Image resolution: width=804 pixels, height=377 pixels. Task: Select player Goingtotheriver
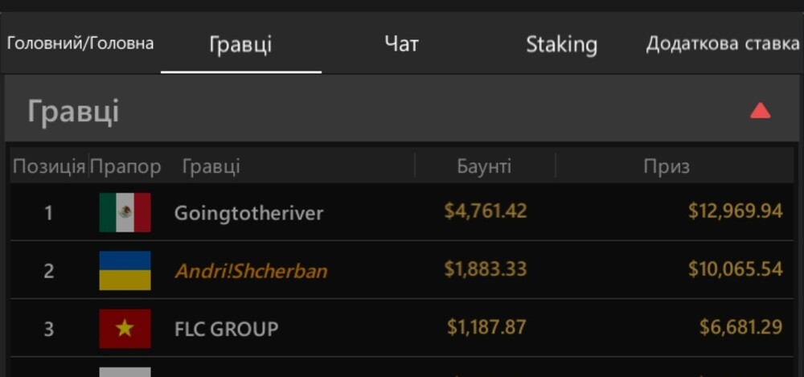pos(248,213)
